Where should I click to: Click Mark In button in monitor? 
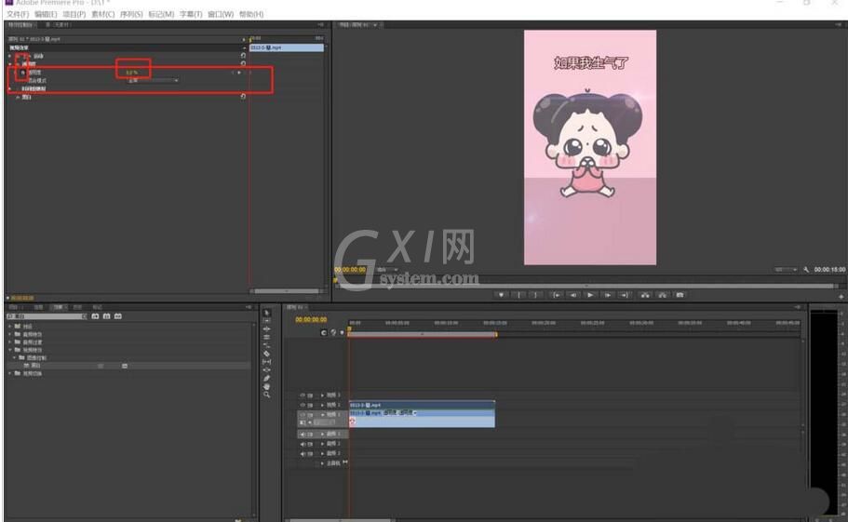click(x=518, y=295)
